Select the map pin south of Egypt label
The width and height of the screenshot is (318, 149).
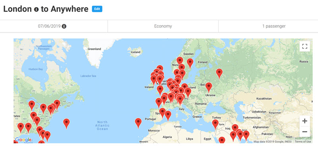(x=222, y=140)
